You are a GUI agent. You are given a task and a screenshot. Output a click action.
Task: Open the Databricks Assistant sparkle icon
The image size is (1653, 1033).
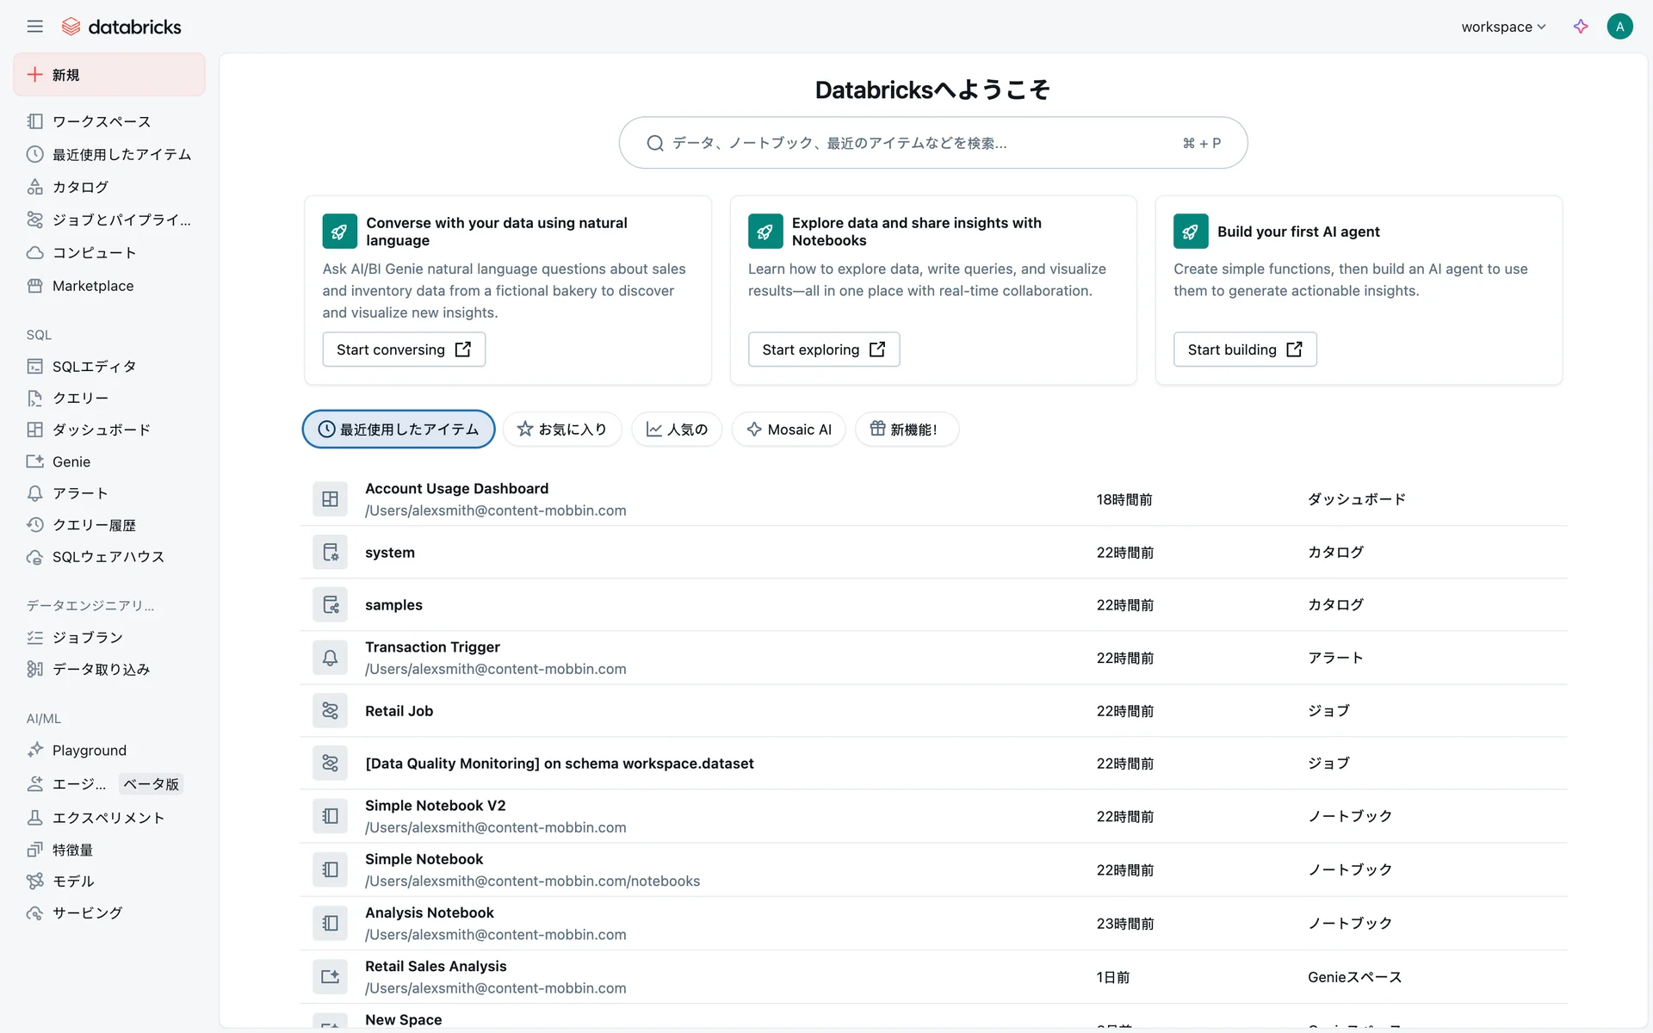(x=1581, y=27)
